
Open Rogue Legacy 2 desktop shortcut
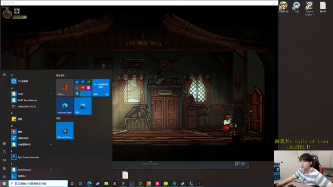pyautogui.click(x=309, y=8)
